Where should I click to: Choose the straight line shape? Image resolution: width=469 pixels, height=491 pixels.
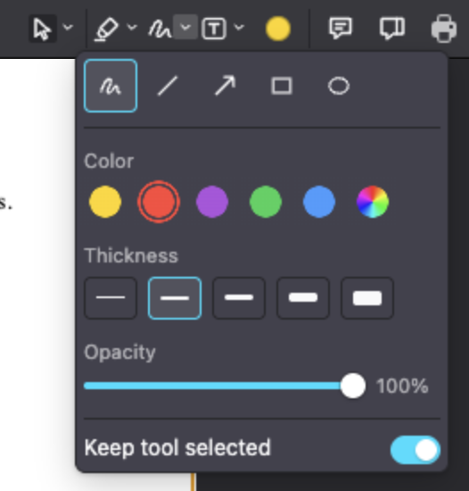click(x=168, y=86)
